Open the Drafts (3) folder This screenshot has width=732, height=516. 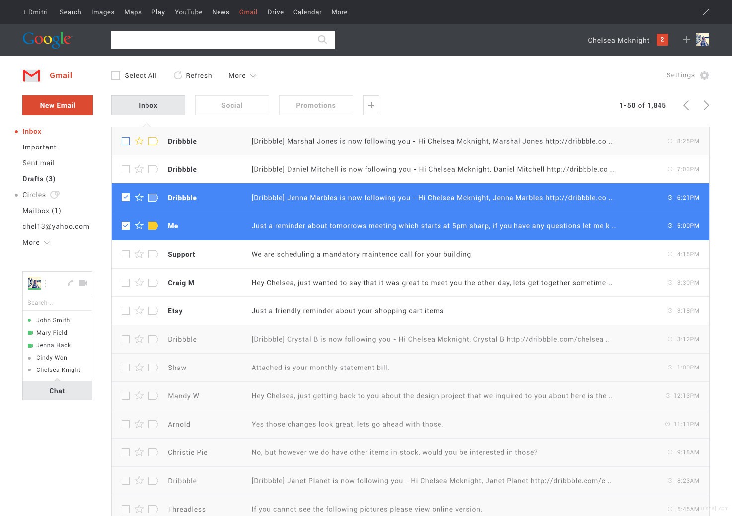tap(39, 179)
